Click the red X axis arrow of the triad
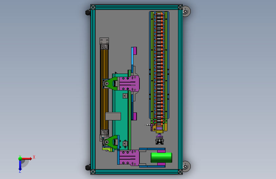 pyautogui.click(x=27, y=159)
